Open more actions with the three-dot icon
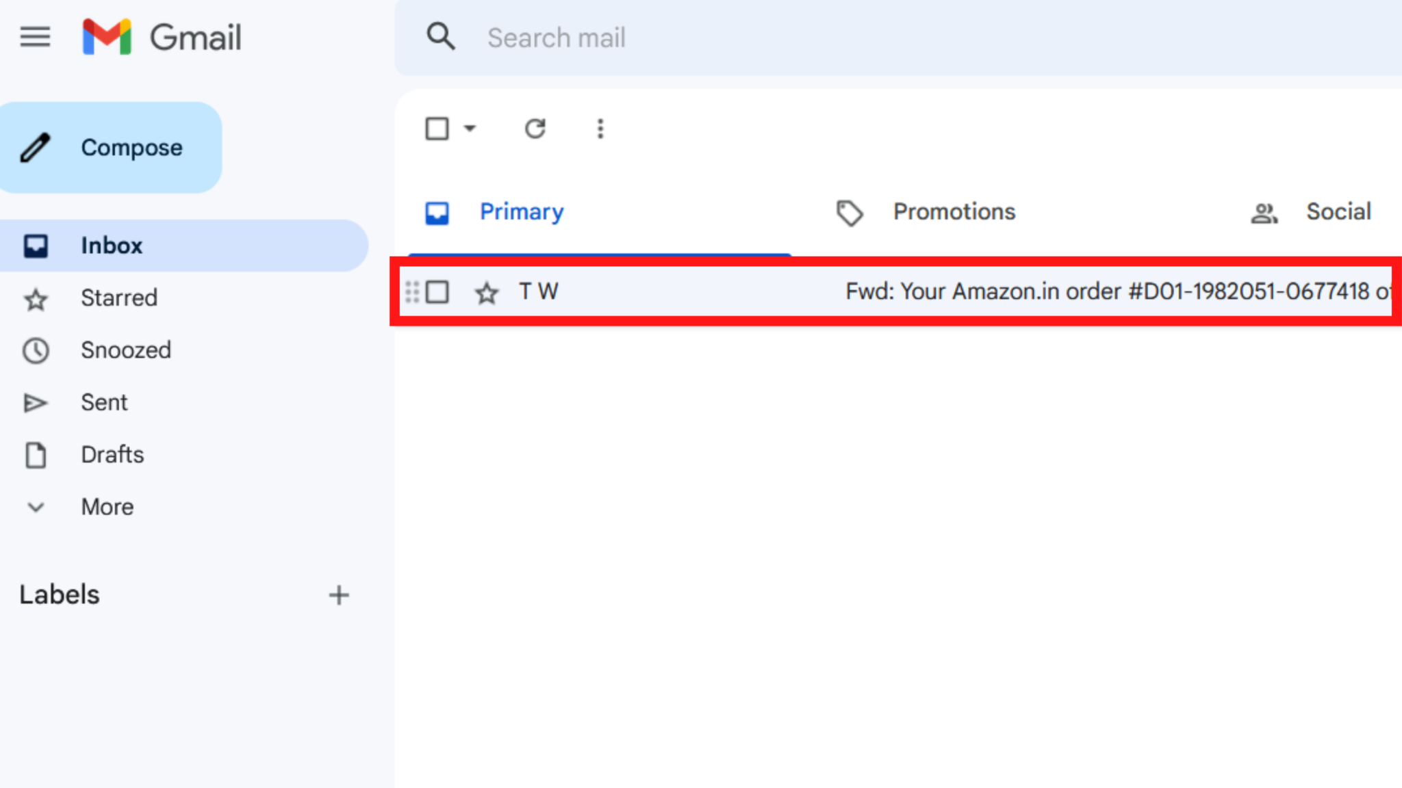Screen dimensions: 1402x788 (600, 129)
